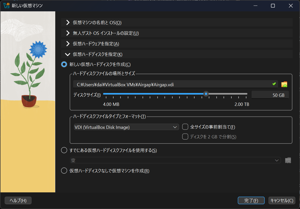The image size is (300, 209).
Task: Click the disk size slider handle
Action: point(206,94)
